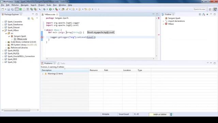This screenshot has width=218, height=123.
Task: Collapse All in Package Explorer
Action: (29, 18)
